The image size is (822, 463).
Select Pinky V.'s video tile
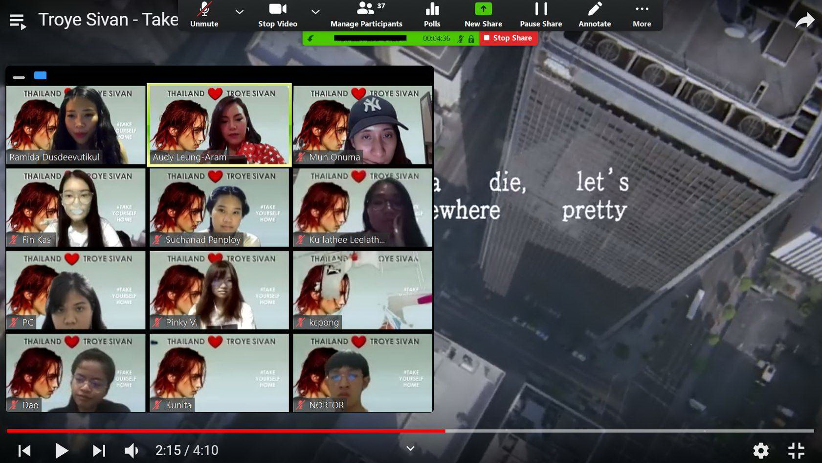219,290
